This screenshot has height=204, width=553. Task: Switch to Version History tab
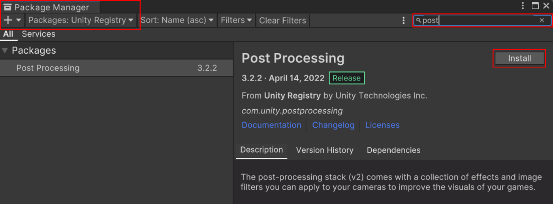coord(325,150)
